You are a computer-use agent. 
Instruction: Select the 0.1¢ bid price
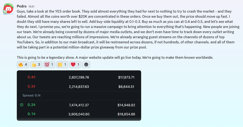[x=32, y=114]
